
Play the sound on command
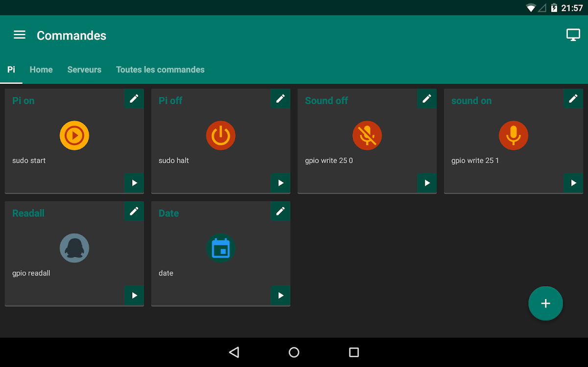click(x=573, y=183)
